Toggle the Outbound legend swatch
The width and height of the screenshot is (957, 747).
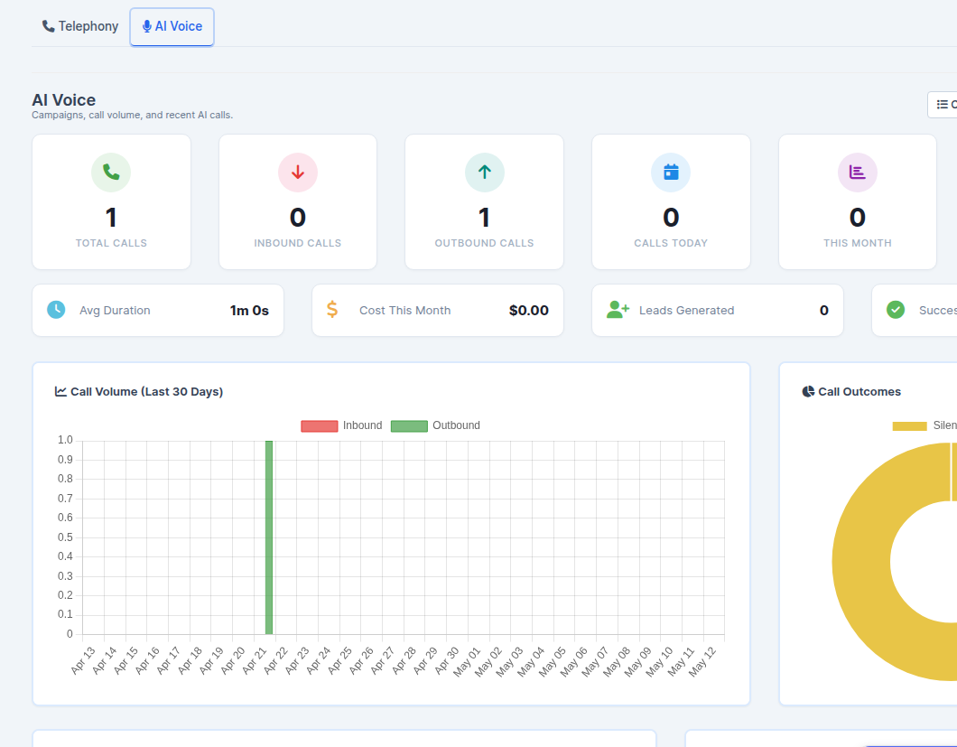click(x=409, y=425)
